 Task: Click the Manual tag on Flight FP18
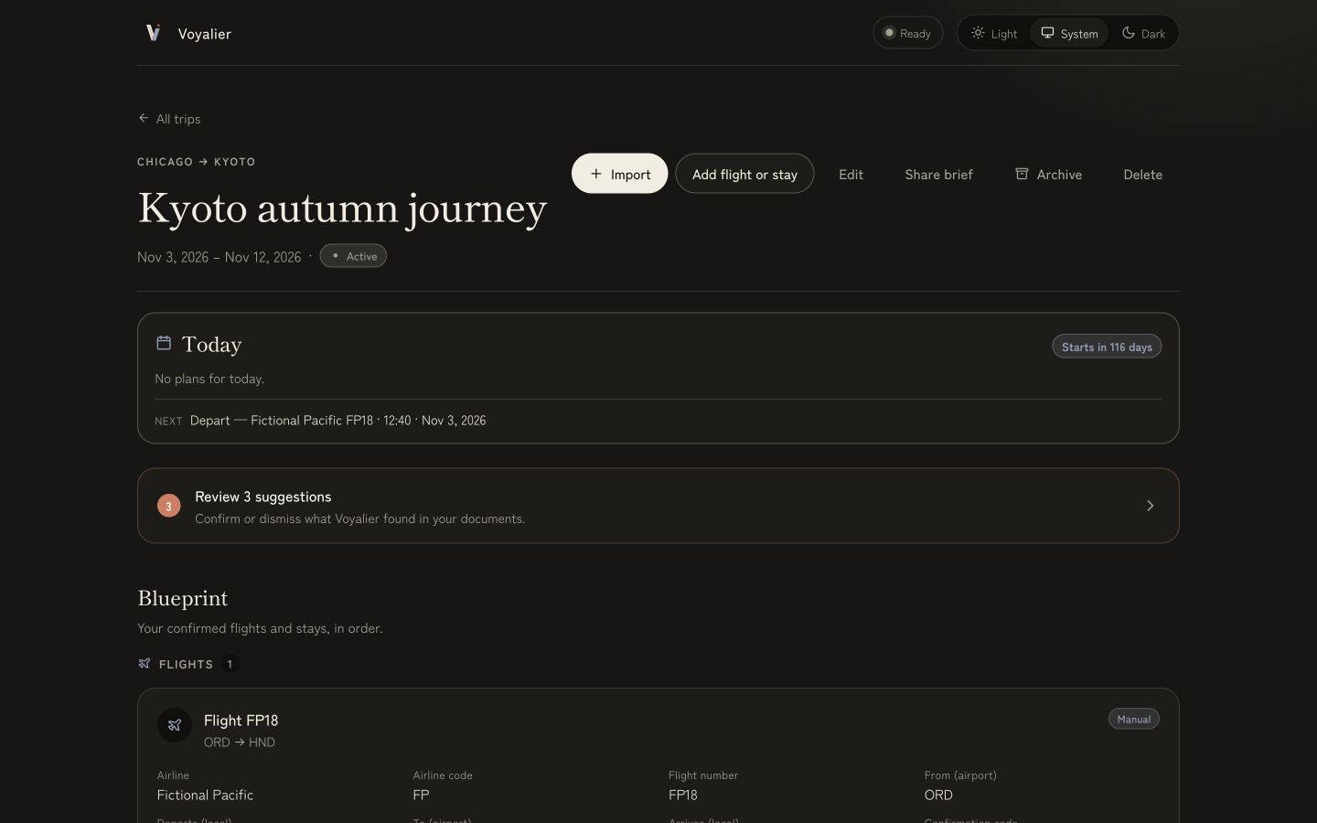[x=1134, y=719]
